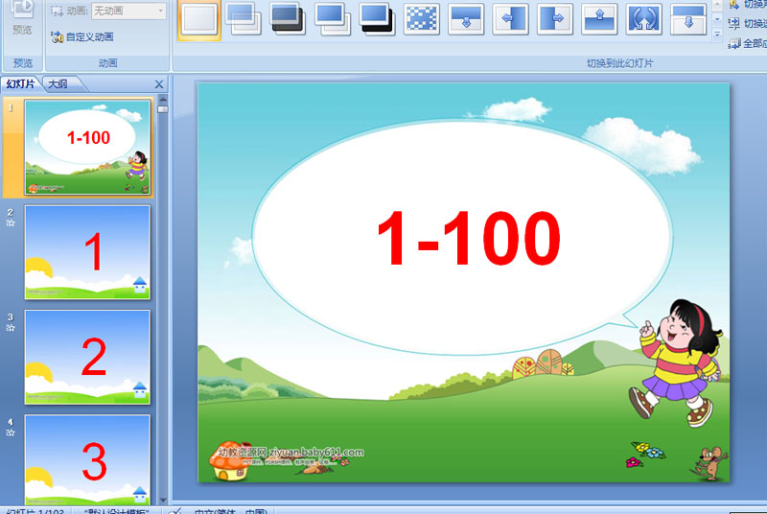The width and height of the screenshot is (767, 514).
Task: Play animation star under slide 3
Action: pos(11,328)
